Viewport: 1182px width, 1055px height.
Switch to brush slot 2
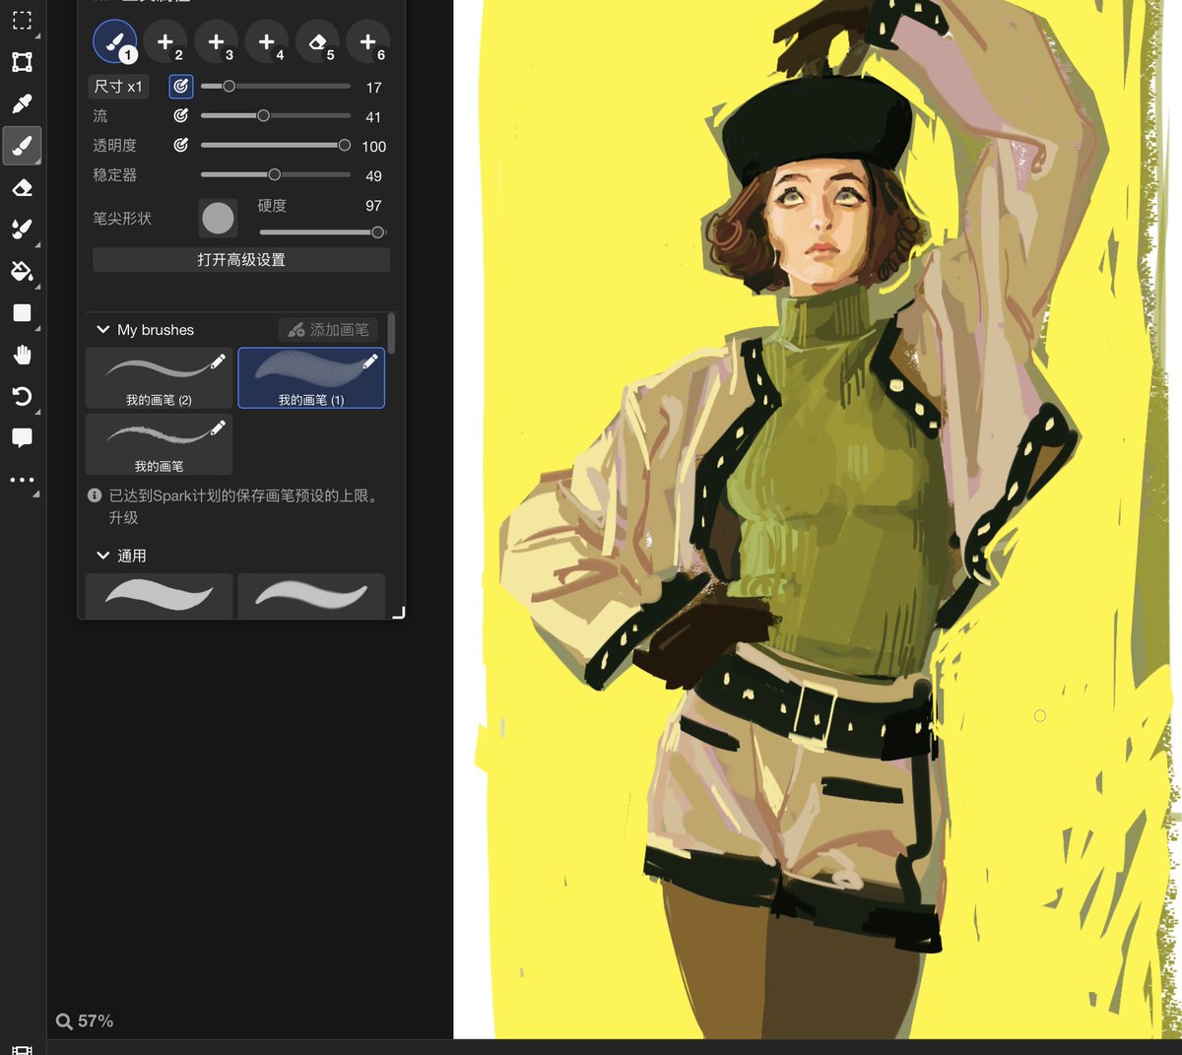click(165, 41)
